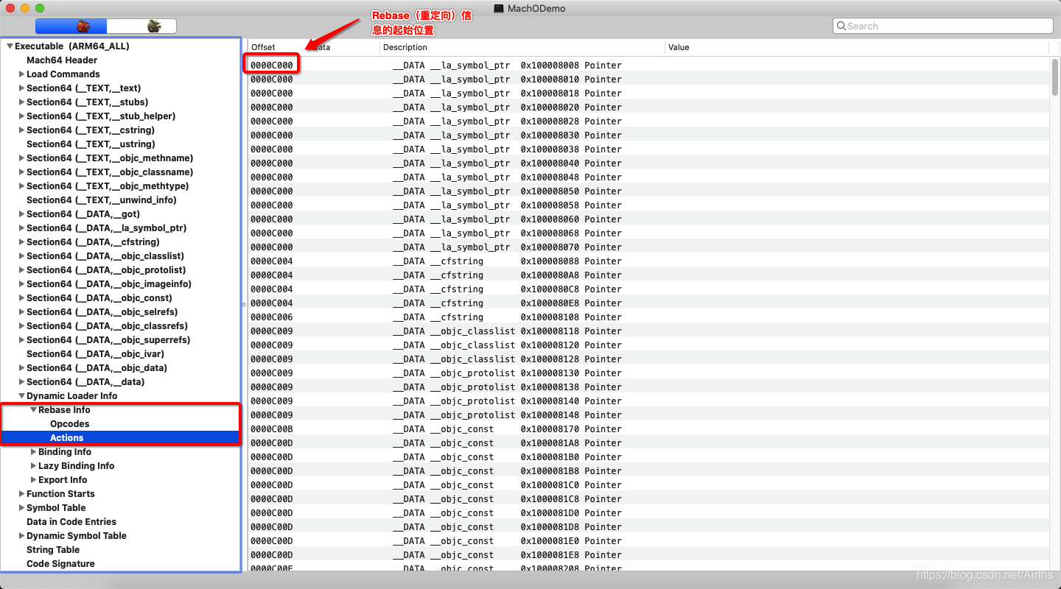Select Section64 (__TEXT,__objc_methname)

(x=110, y=158)
